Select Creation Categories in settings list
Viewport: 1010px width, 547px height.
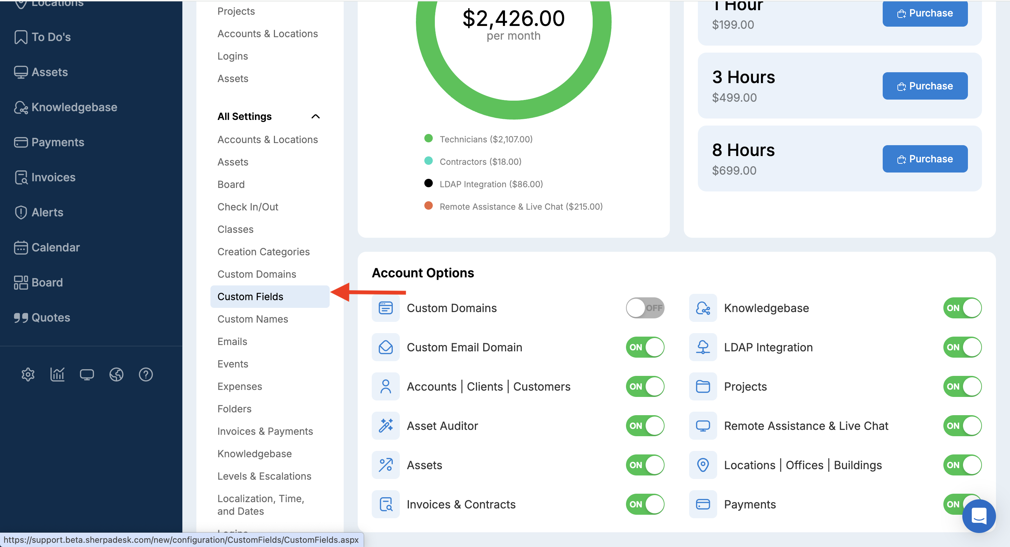(x=263, y=252)
